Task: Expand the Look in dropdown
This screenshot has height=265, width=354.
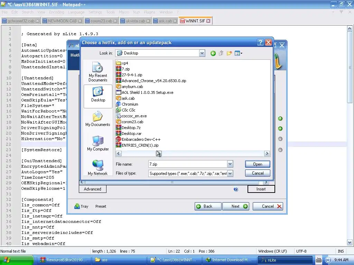Action: tap(202, 53)
